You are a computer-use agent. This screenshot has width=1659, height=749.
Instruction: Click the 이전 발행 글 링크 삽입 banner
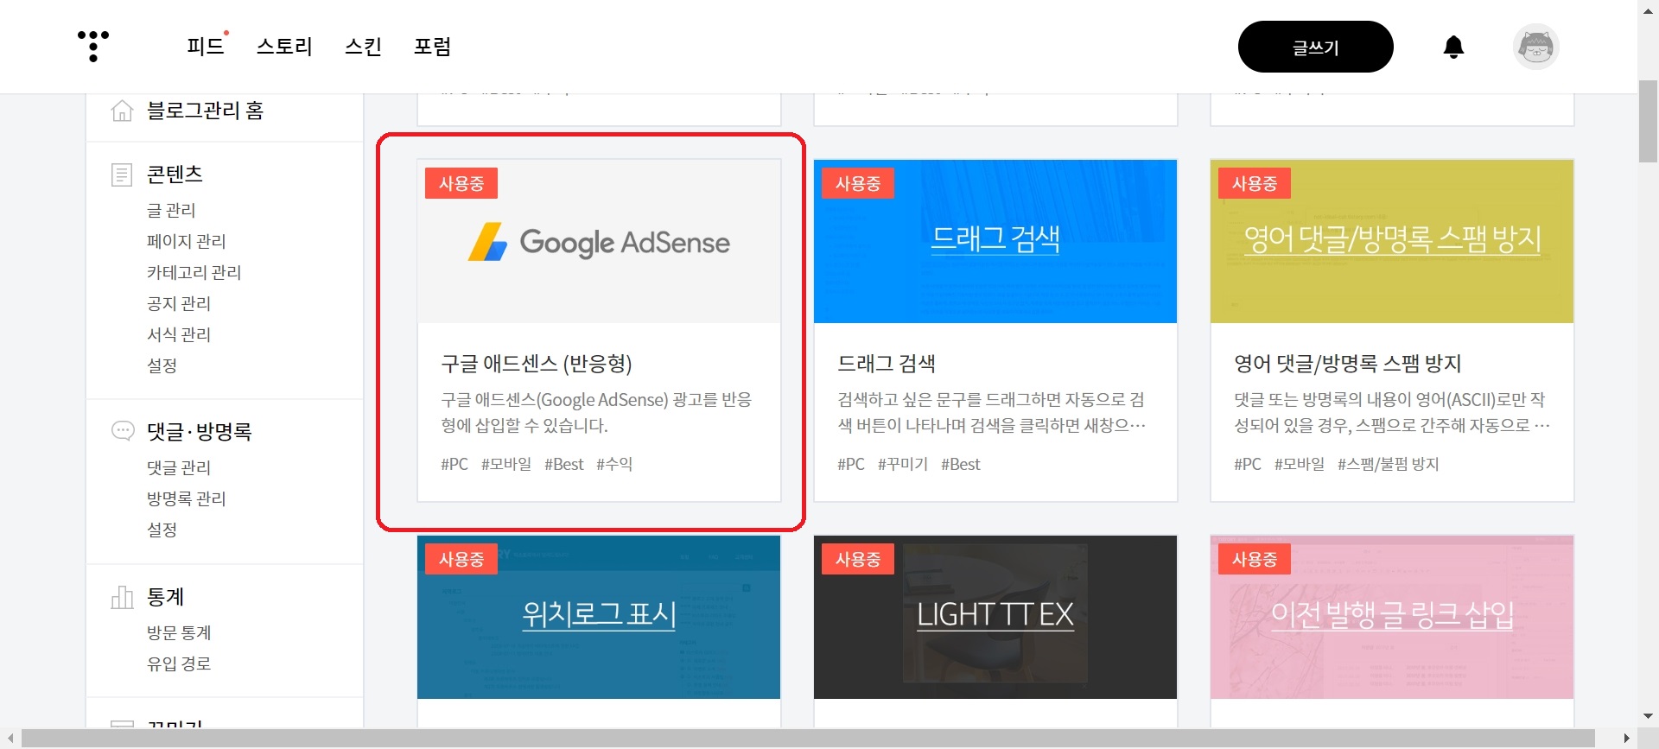[1392, 617]
